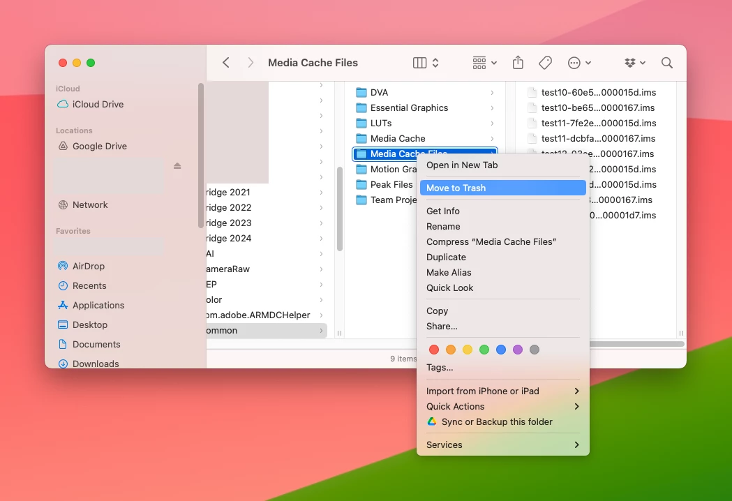Expand the DVA folder chevron
This screenshot has height=501, width=732.
pos(492,92)
